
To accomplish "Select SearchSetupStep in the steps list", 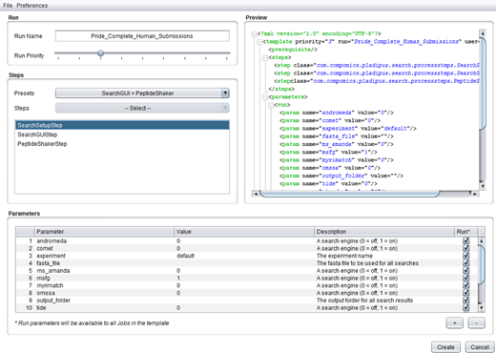I will pos(122,125).
